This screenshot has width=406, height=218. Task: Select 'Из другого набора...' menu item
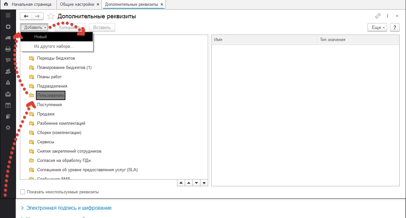point(54,46)
